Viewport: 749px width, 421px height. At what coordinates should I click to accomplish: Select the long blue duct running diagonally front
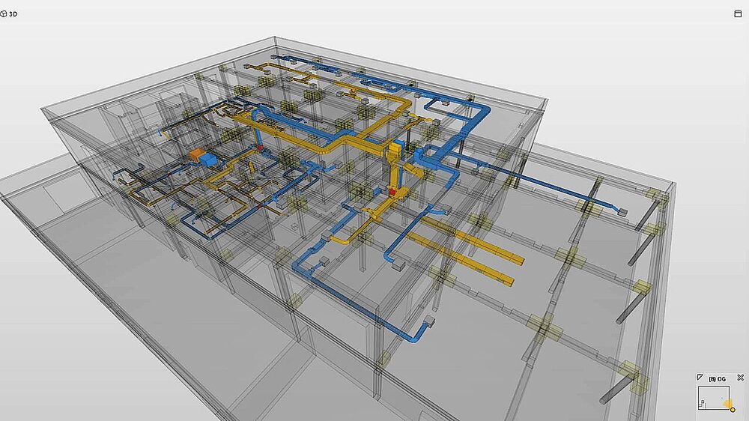[x=352, y=300]
